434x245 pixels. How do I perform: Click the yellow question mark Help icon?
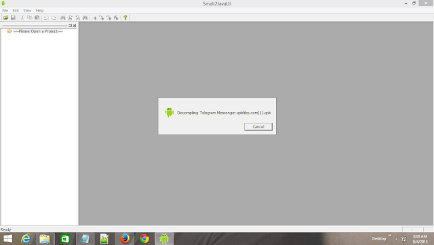(x=125, y=18)
